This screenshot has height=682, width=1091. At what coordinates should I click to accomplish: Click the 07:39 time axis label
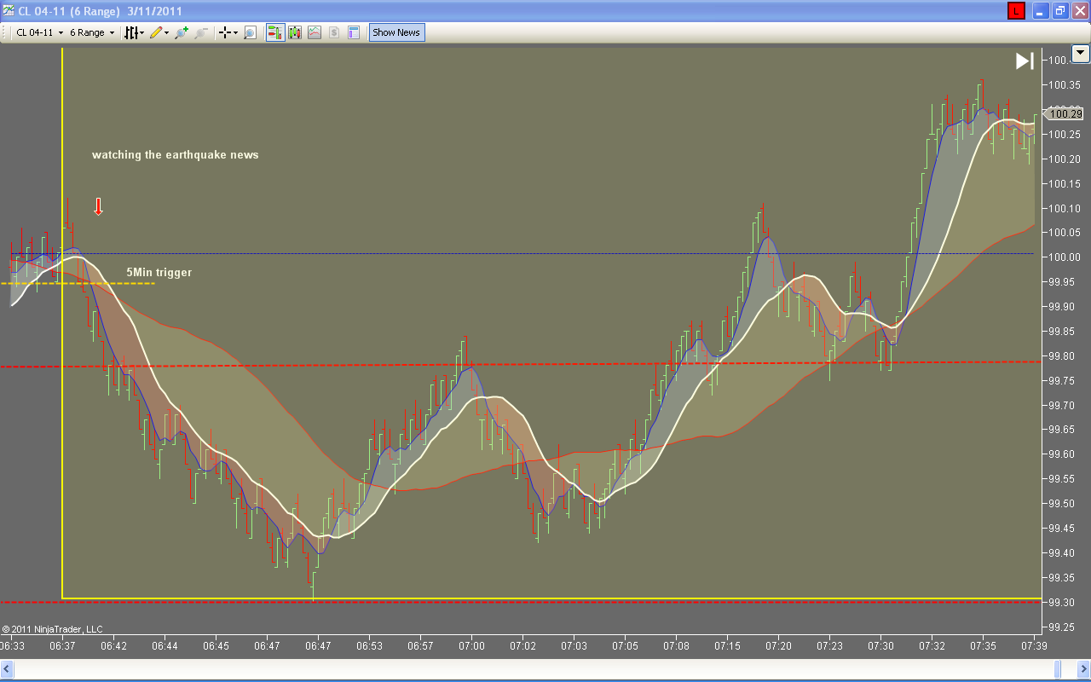1034,646
